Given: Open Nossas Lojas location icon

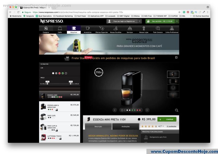Looking at the screenshot, I should pyautogui.click(x=144, y=30).
